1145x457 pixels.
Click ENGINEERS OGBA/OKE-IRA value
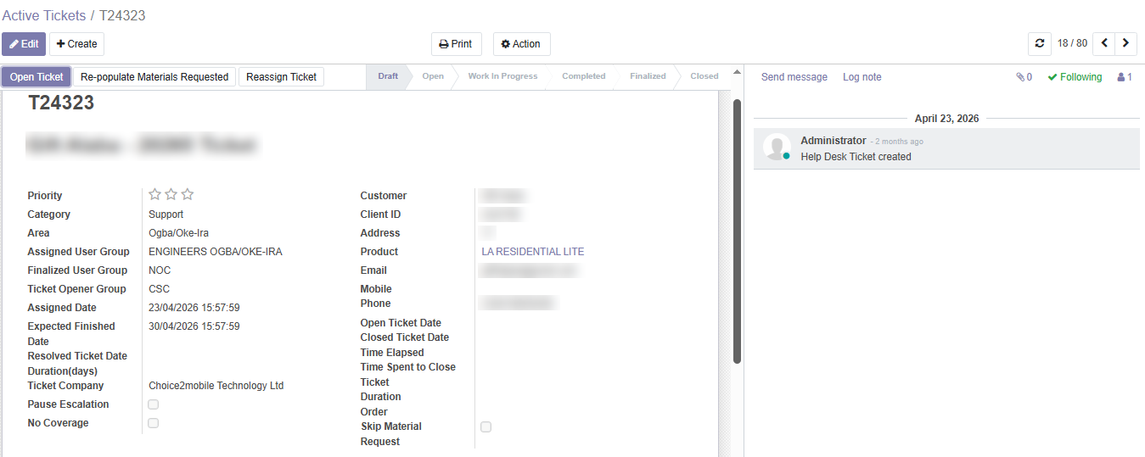(x=216, y=252)
